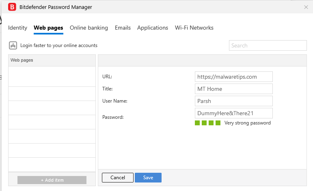Click the Password input field

pyautogui.click(x=233, y=113)
